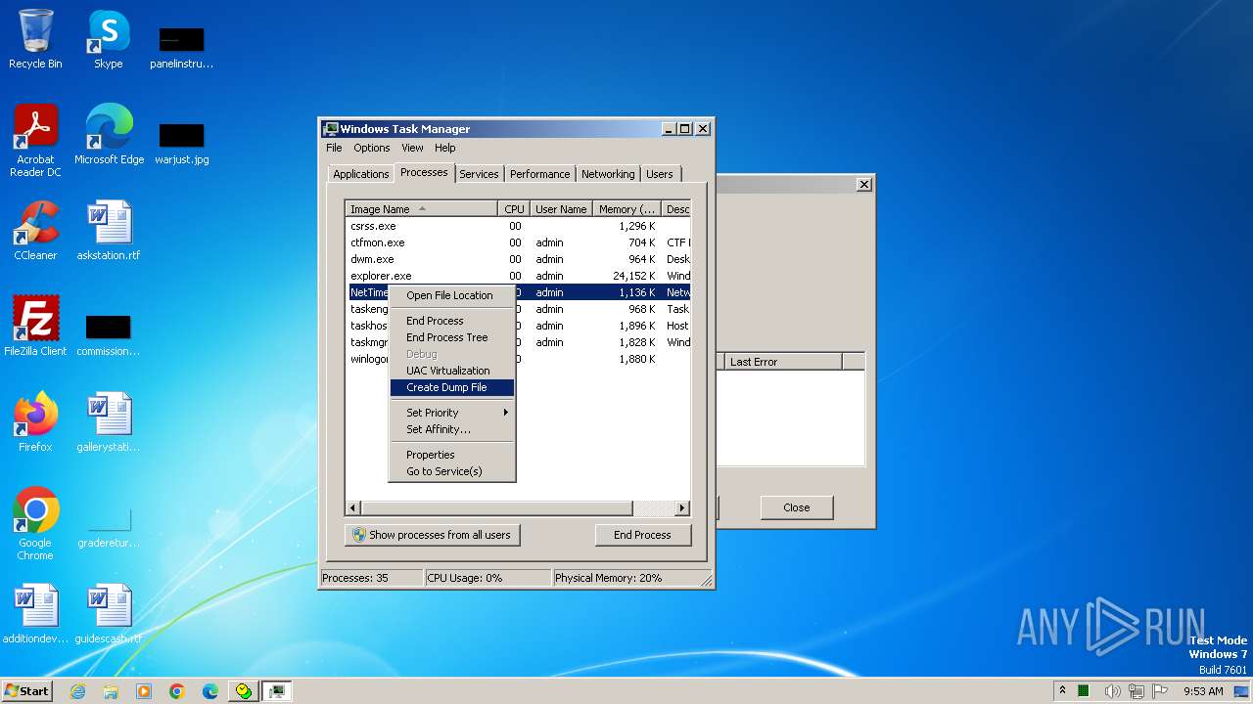Open the View menu
Image resolution: width=1253 pixels, height=704 pixels.
(412, 148)
